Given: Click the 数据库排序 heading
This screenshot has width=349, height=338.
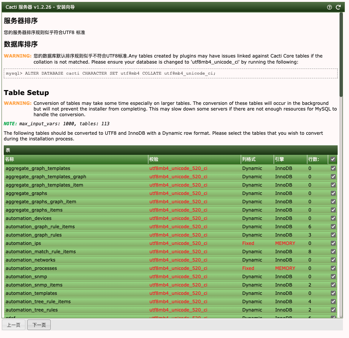Looking at the screenshot, I should pyautogui.click(x=21, y=44).
